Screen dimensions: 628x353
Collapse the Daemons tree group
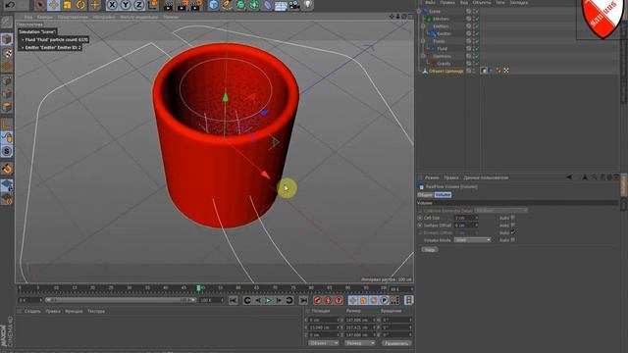point(423,56)
